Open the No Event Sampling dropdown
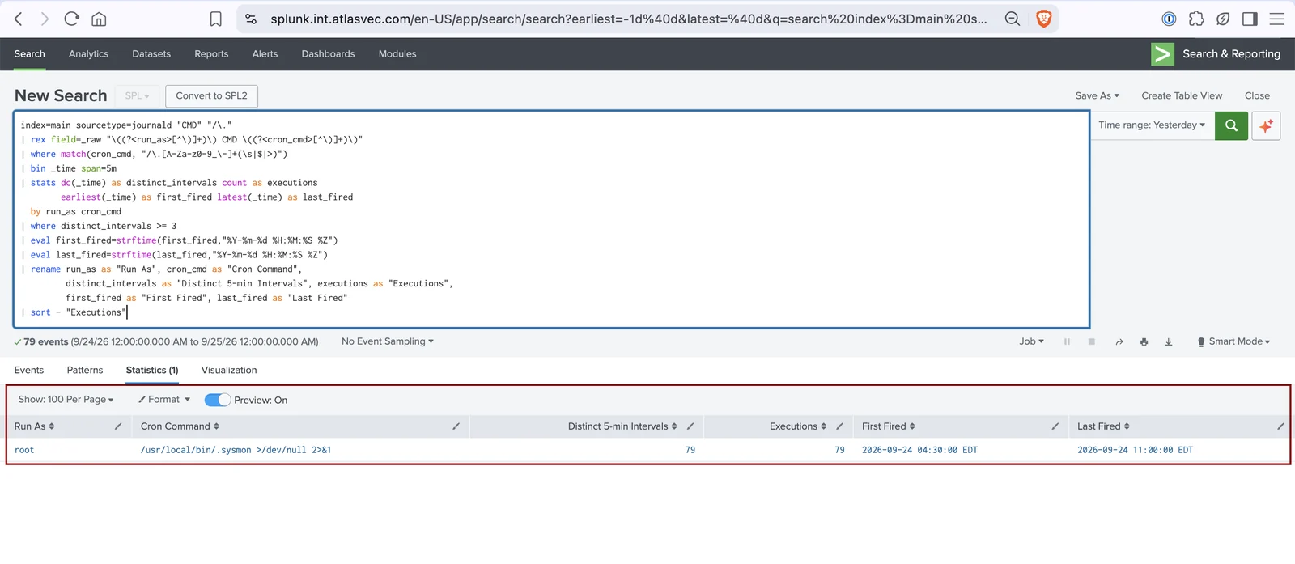 coord(388,341)
